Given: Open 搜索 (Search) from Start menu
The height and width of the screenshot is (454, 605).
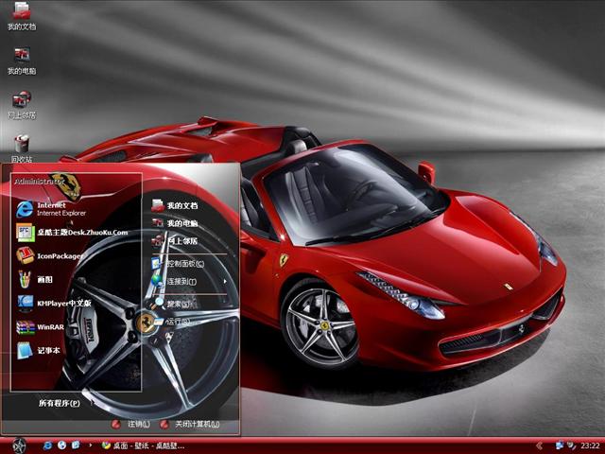Looking at the screenshot, I should tap(179, 304).
